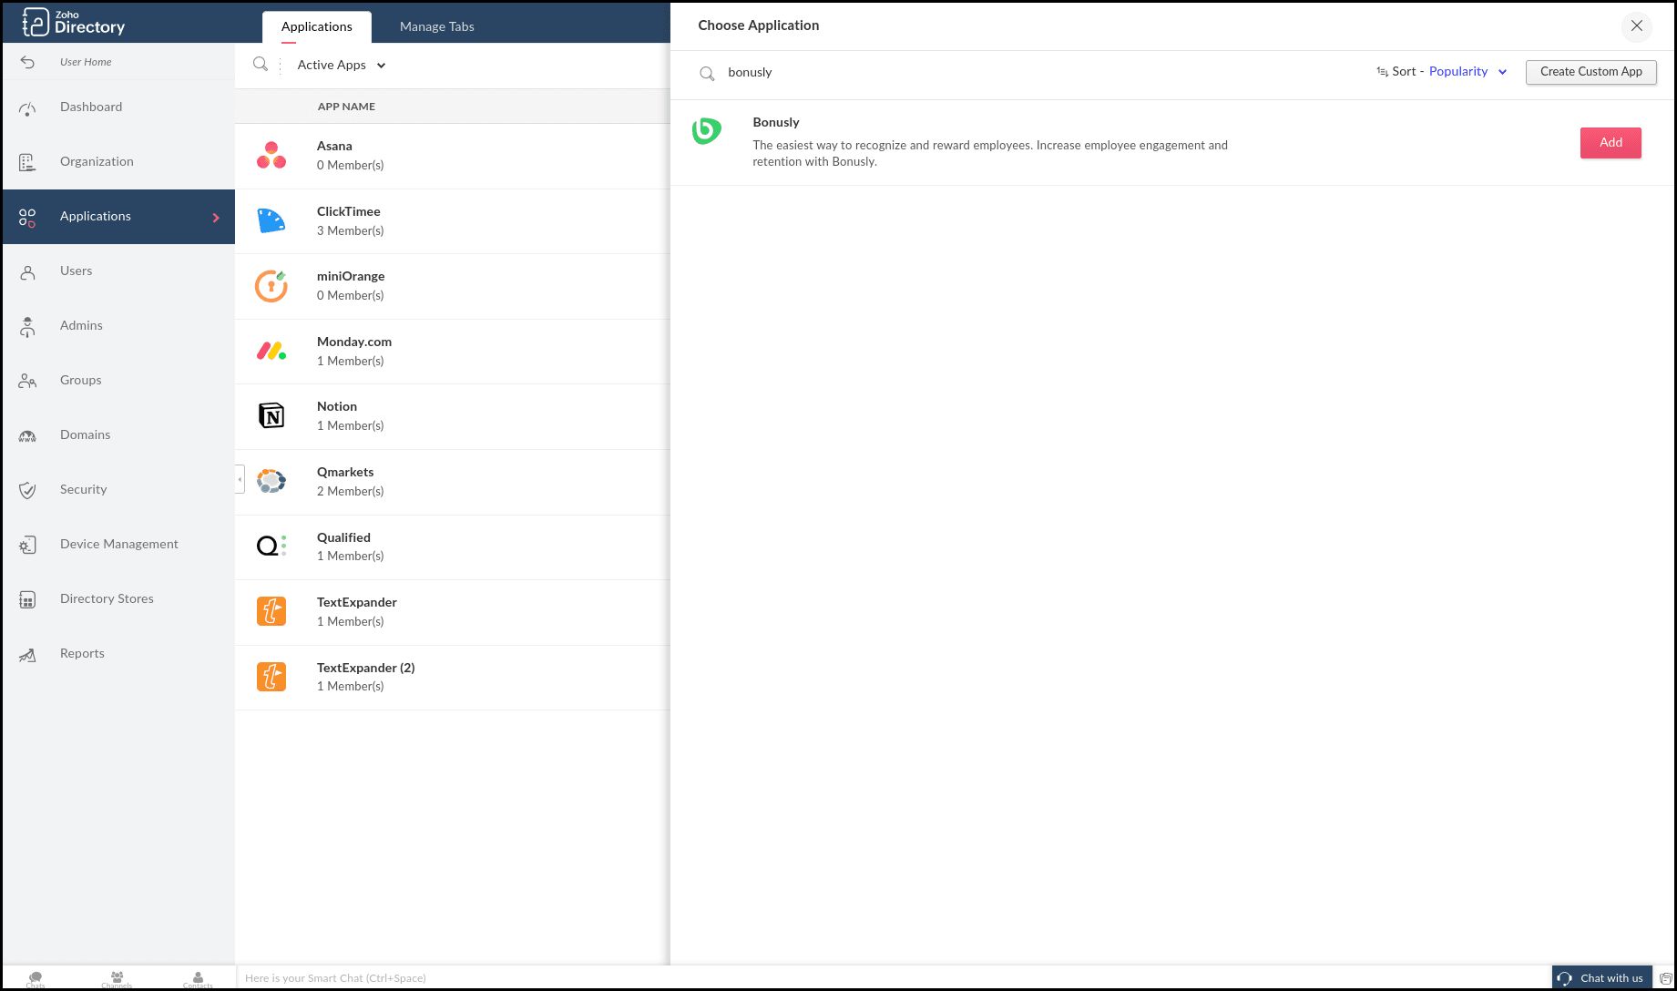
Task: Click the Notion app name
Action: (337, 406)
